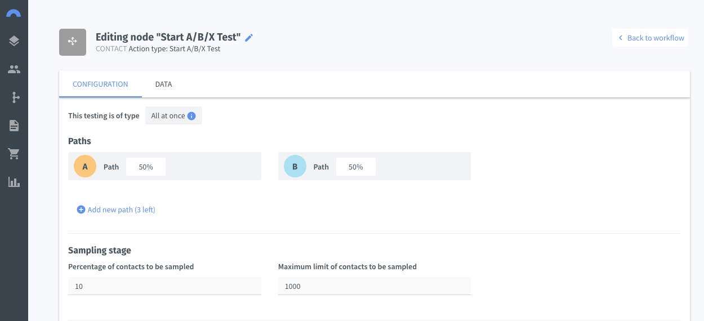The height and width of the screenshot is (321, 704).
Task: Open the workflow branch icon in sidebar
Action: [15, 97]
